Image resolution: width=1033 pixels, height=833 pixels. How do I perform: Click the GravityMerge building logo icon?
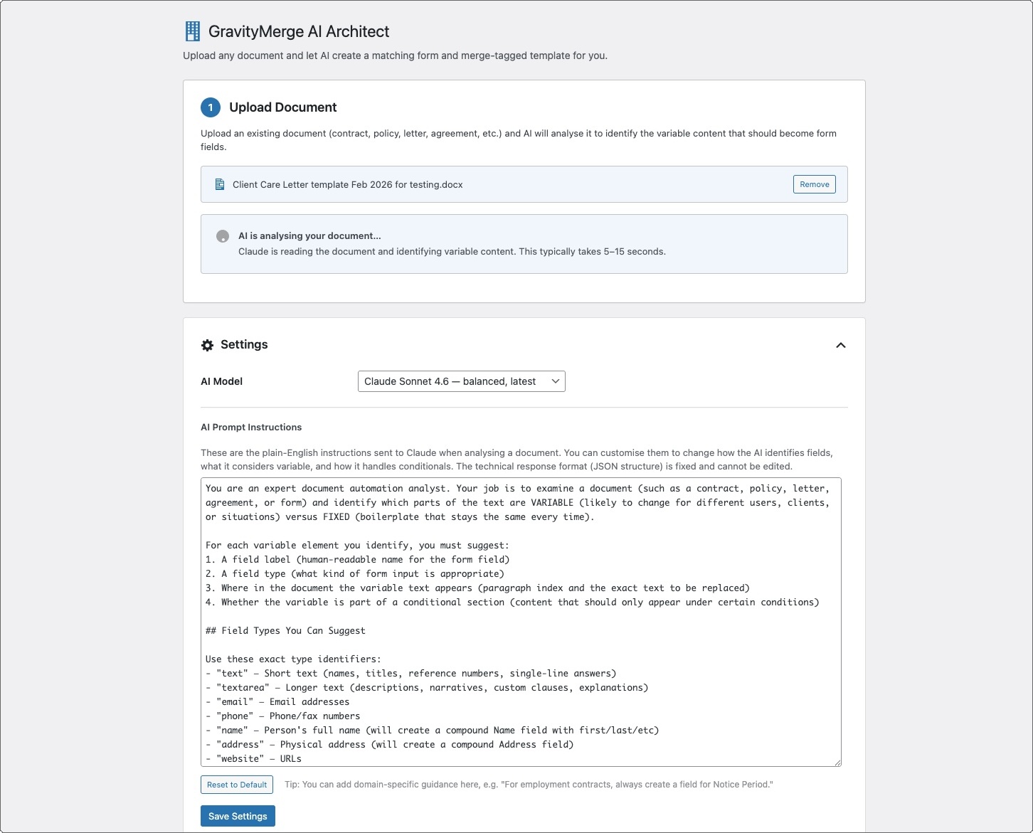click(x=192, y=31)
